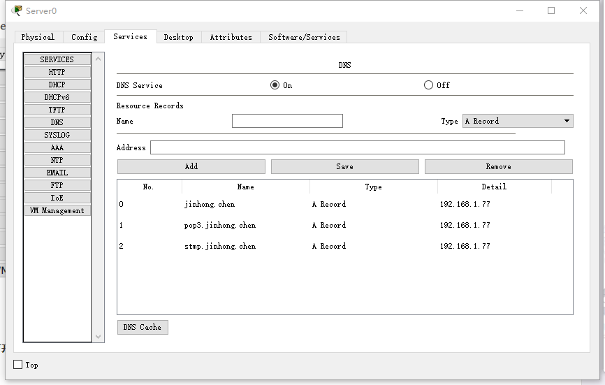Switch to the Config tab
This screenshot has width=605, height=385.
tap(84, 37)
